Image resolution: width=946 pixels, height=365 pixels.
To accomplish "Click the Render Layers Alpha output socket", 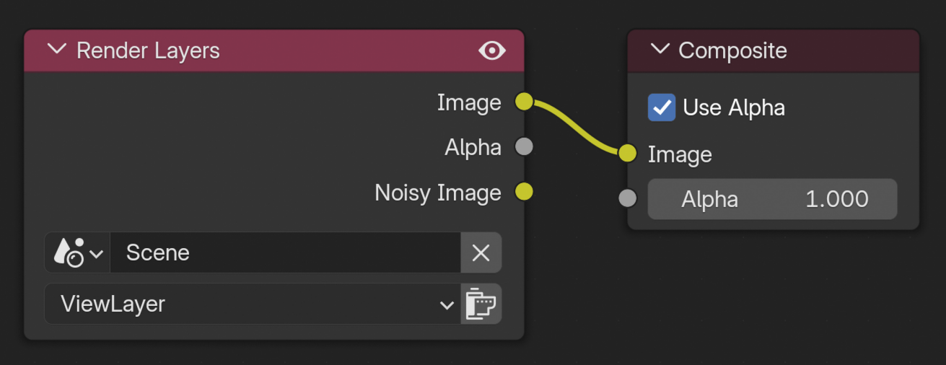I will (524, 147).
